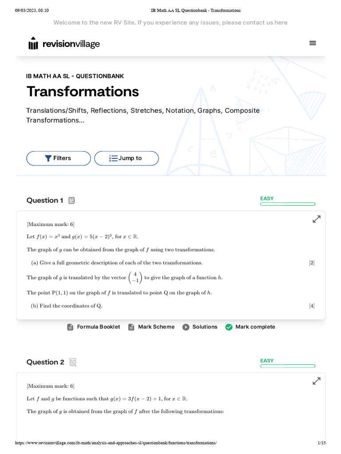
Task: Click the Solutions button
Action: (x=205, y=327)
